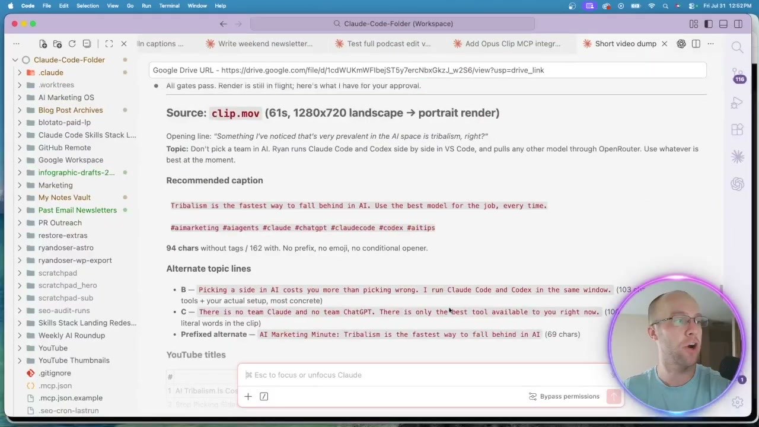Switch to Add Opus Clip MCP tab
This screenshot has height=427, width=759.
click(x=507, y=44)
